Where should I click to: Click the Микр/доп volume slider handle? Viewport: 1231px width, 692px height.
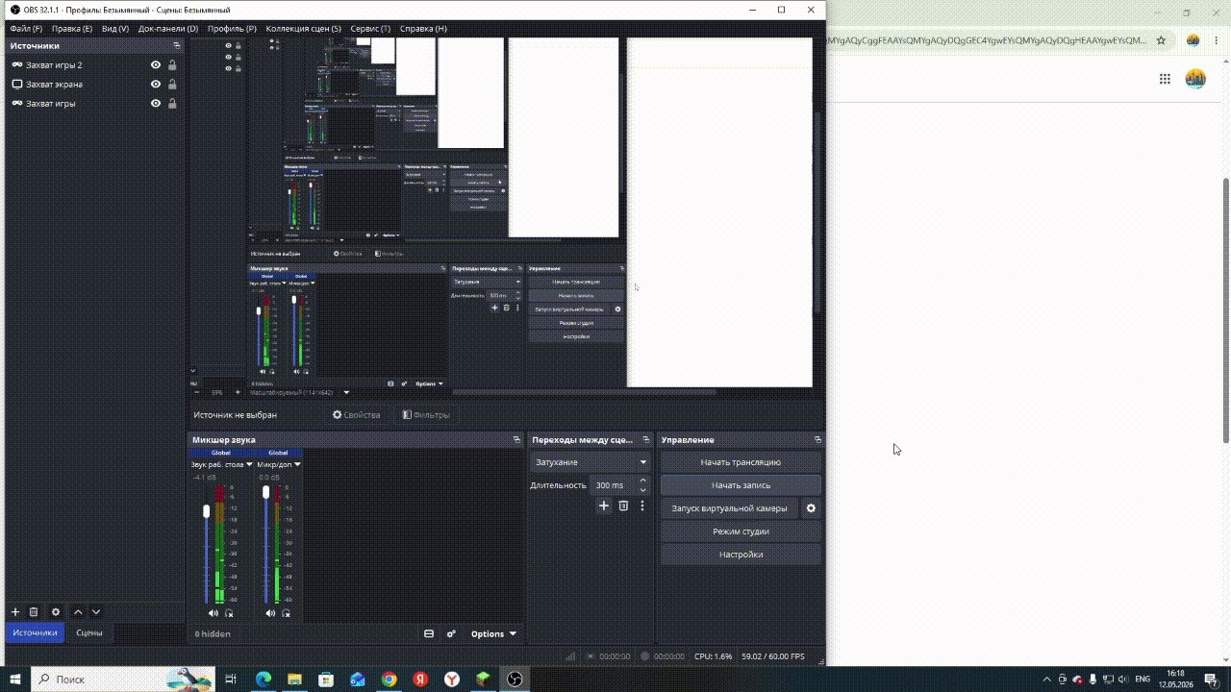(265, 492)
